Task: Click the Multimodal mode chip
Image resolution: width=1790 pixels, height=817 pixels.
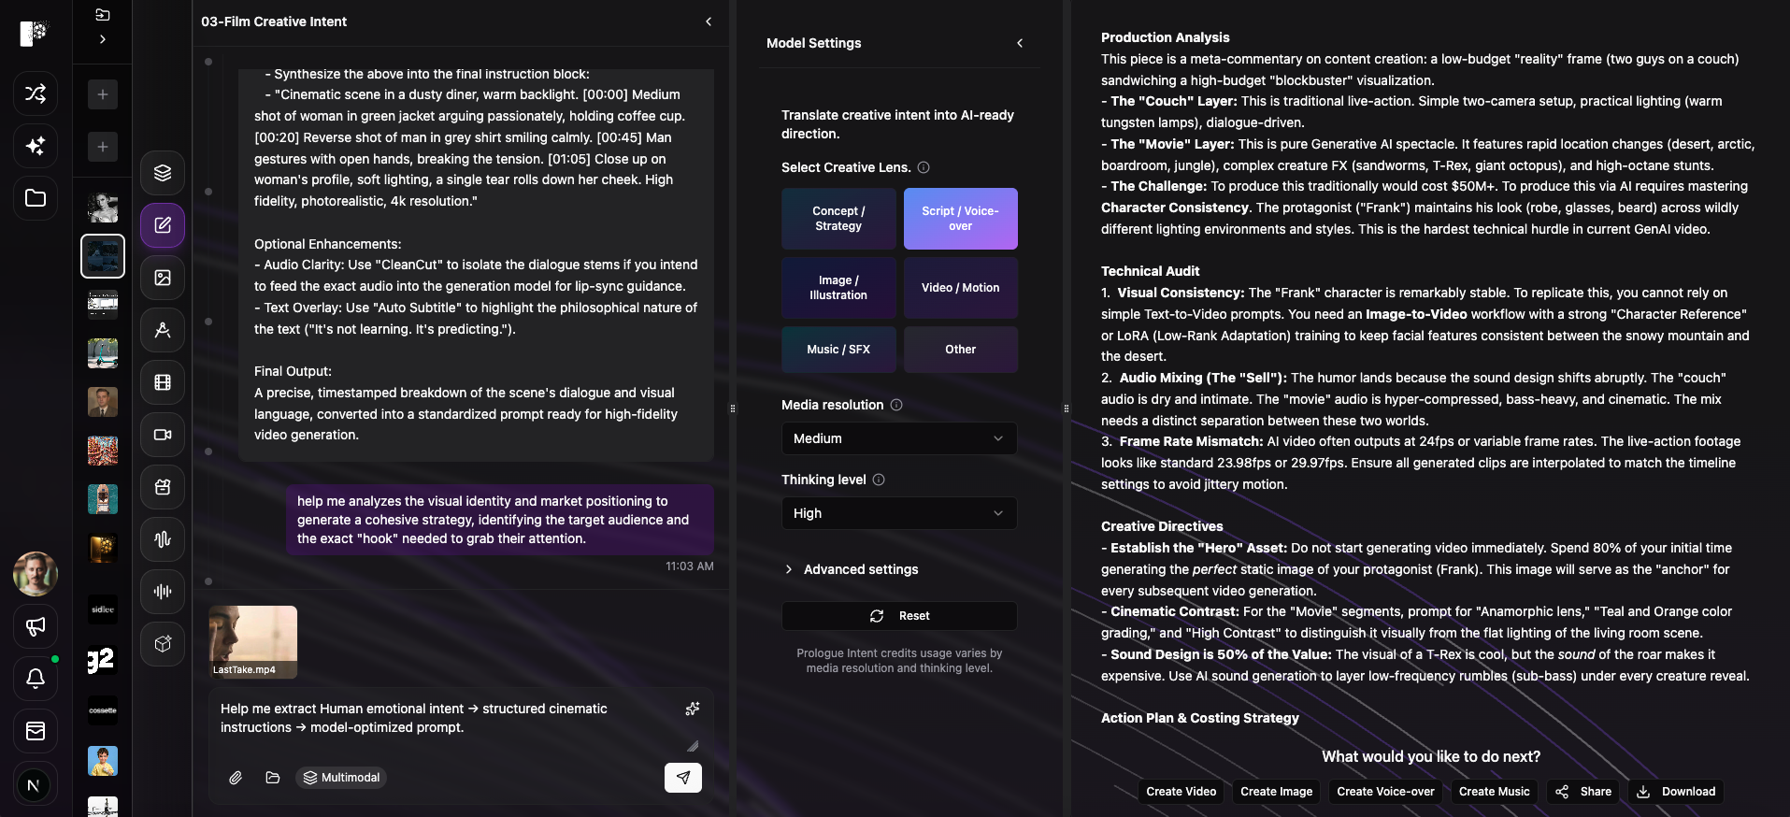Action: pos(341,778)
